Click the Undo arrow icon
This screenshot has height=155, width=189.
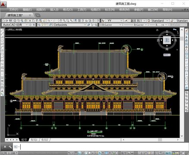coord(49,21)
